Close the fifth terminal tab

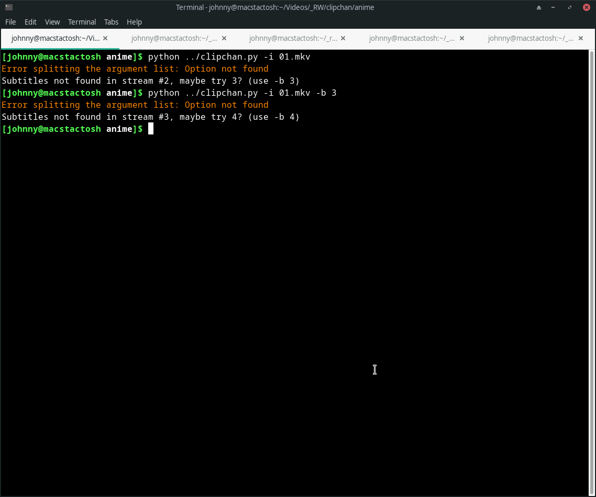(581, 38)
